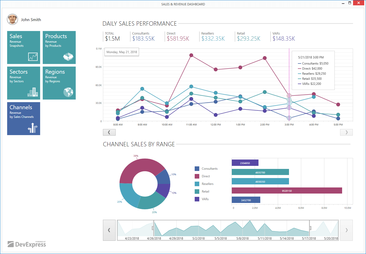Expand earlier dates with the left chart chevron
Screen dimensions: 366x254
tap(109, 132)
